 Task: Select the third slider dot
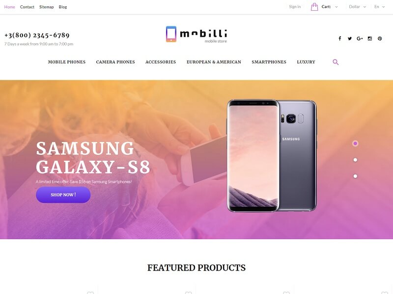pyautogui.click(x=355, y=176)
